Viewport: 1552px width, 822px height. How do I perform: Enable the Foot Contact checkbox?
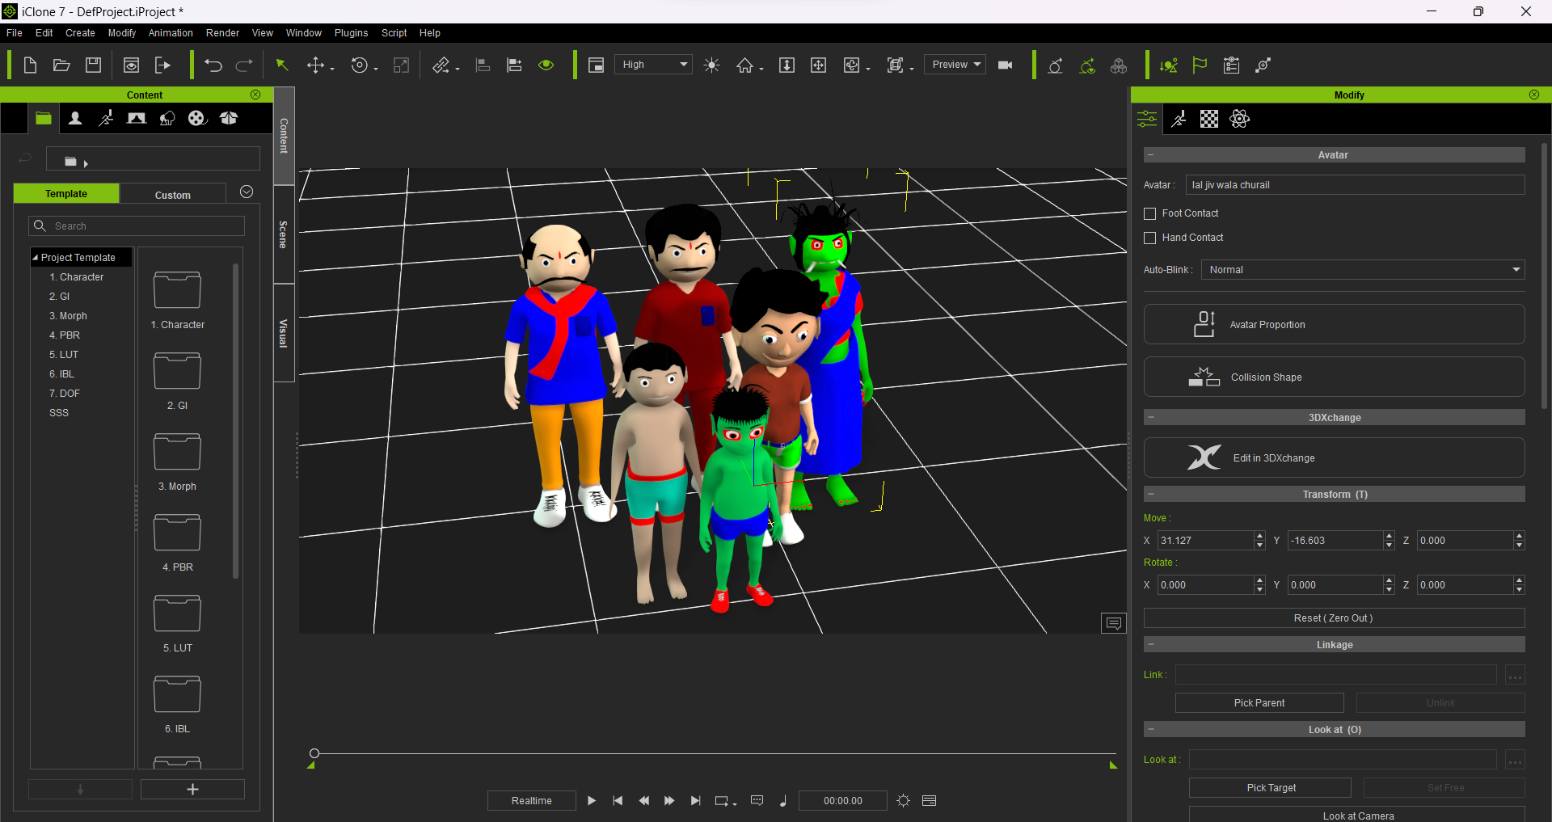coord(1150,213)
